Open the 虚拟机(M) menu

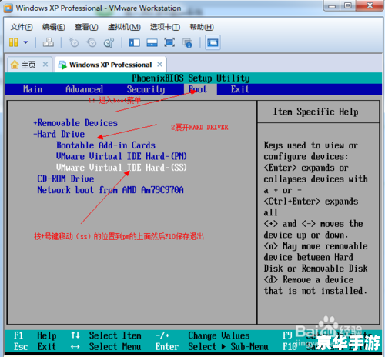[x=124, y=27]
